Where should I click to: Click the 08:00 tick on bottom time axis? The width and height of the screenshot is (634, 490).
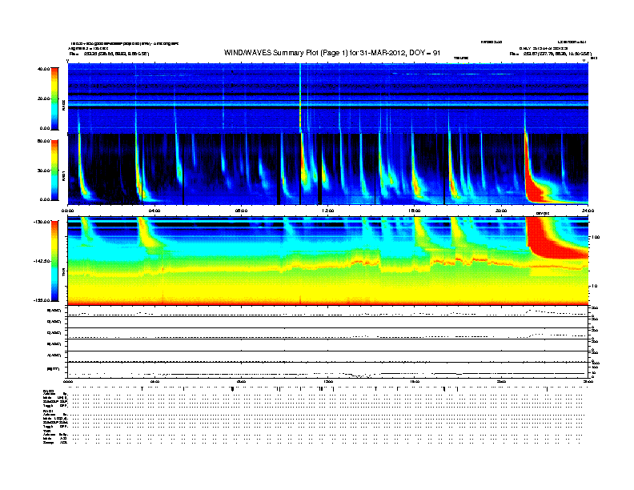(x=241, y=381)
